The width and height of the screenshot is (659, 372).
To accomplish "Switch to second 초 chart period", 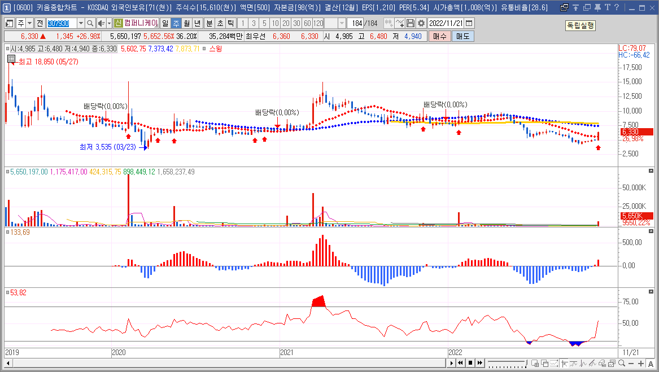I will pyautogui.click(x=220, y=24).
